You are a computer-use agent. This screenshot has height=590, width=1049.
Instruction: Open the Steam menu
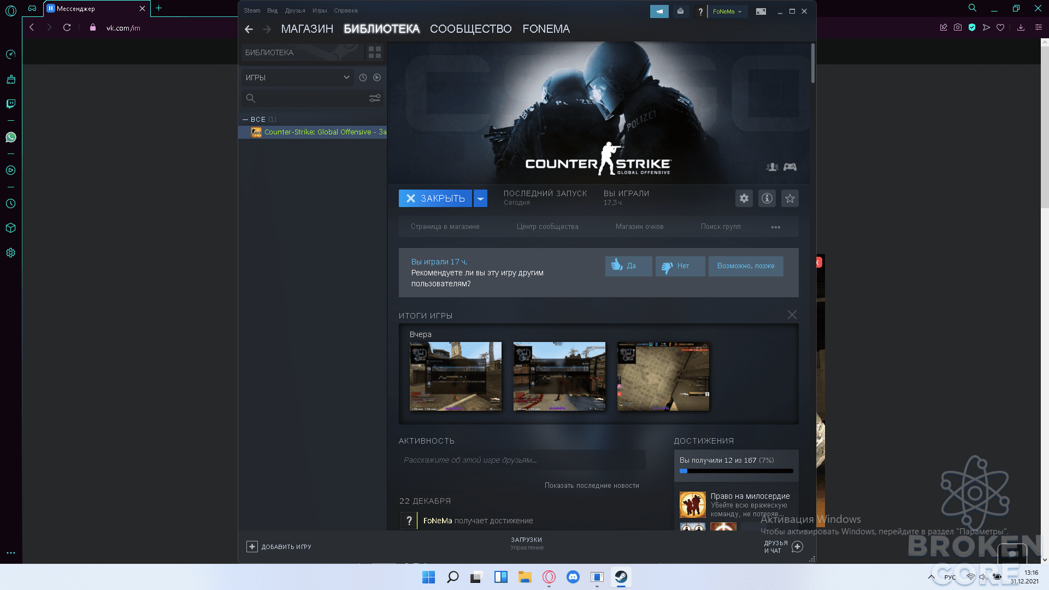(252, 10)
